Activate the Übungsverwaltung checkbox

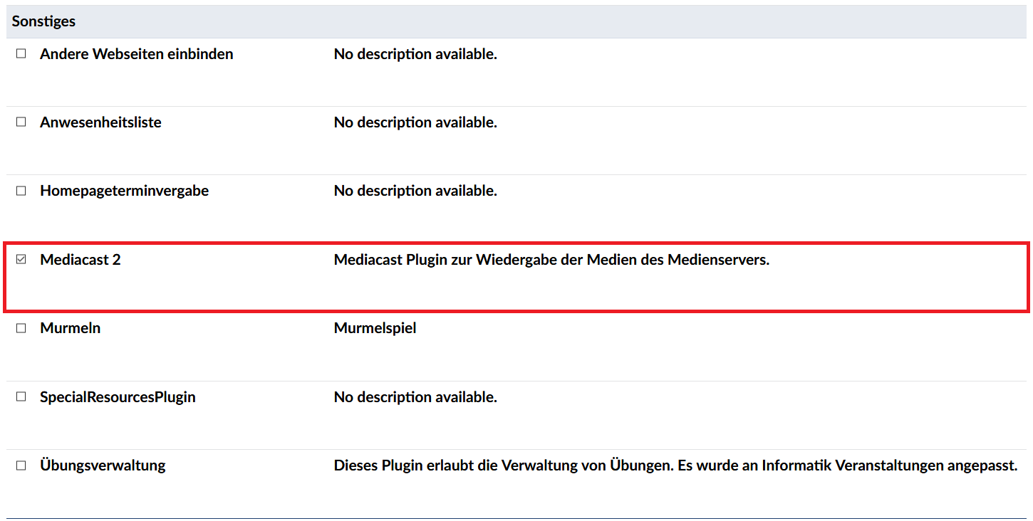[21, 465]
